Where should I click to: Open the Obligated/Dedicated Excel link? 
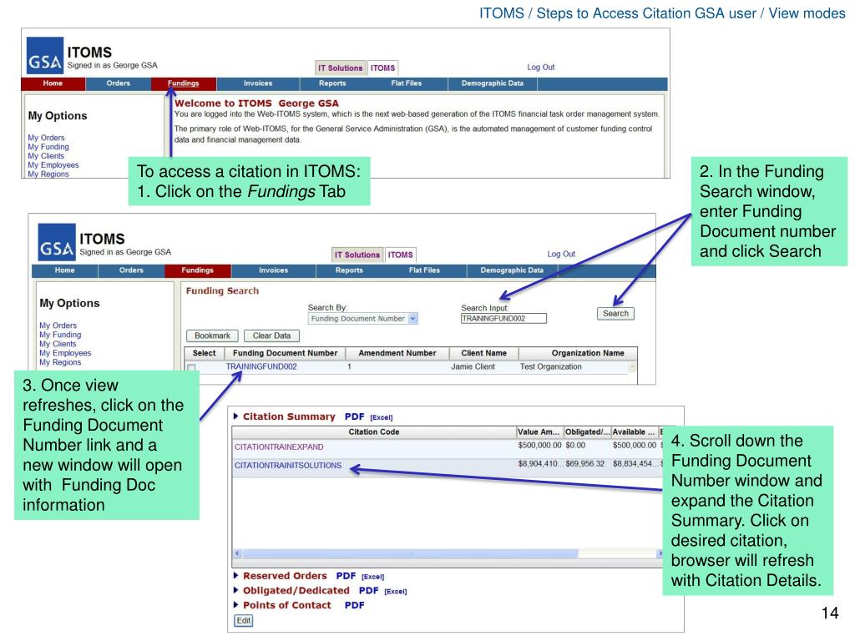[395, 592]
